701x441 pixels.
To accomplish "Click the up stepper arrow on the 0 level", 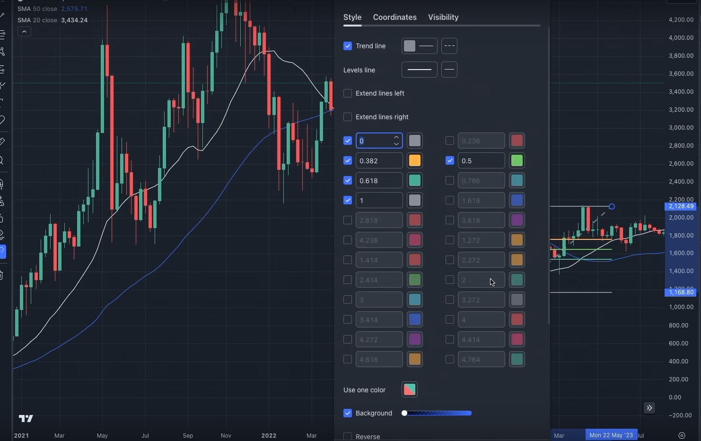I will [396, 137].
